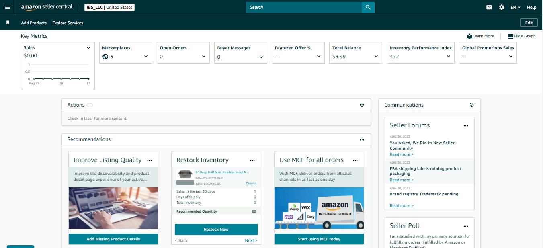Expand the Sales metric dropdown
The image size is (543, 248).
click(x=88, y=48)
